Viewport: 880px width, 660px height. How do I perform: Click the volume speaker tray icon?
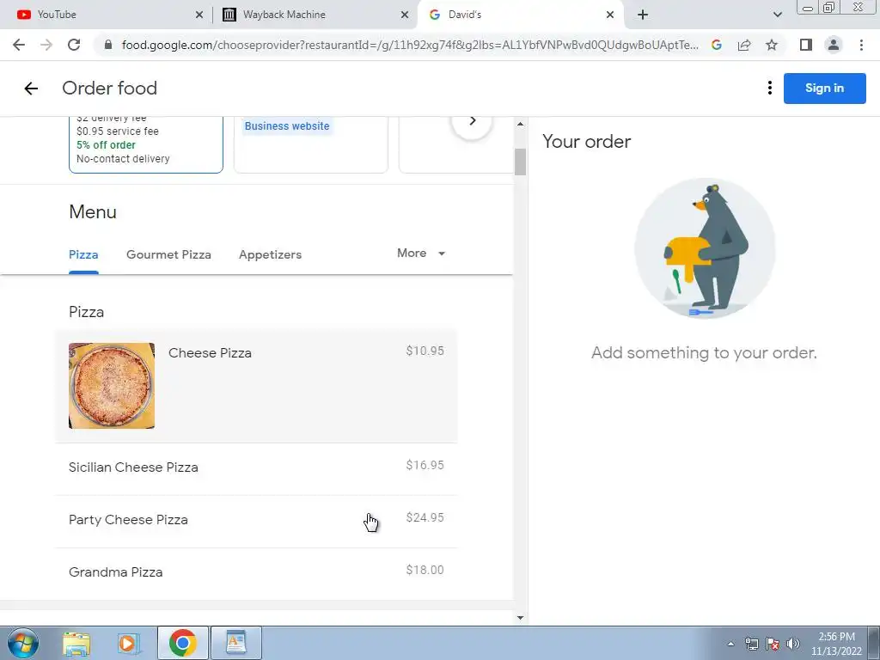click(x=793, y=644)
